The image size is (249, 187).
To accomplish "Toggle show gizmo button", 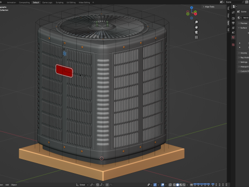I will (x=155, y=185).
